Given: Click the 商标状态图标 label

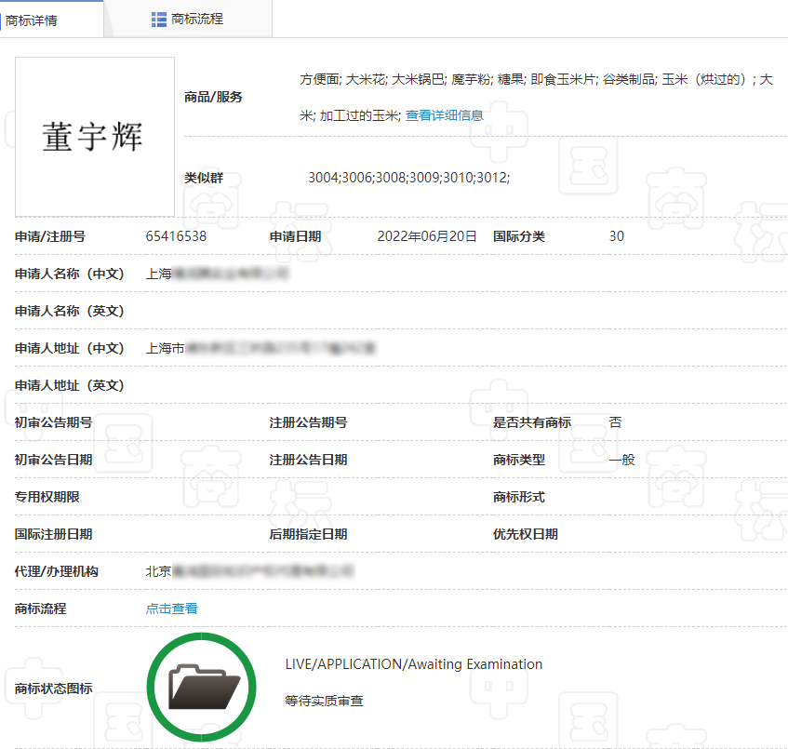Looking at the screenshot, I should [53, 689].
